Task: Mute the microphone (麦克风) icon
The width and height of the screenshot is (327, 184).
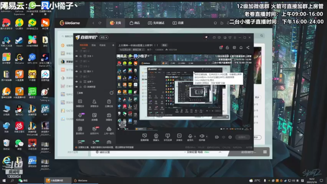Action: [x=190, y=136]
